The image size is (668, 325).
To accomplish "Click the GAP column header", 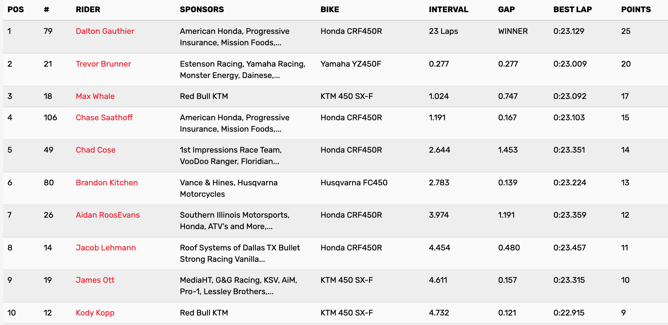I will point(506,10).
